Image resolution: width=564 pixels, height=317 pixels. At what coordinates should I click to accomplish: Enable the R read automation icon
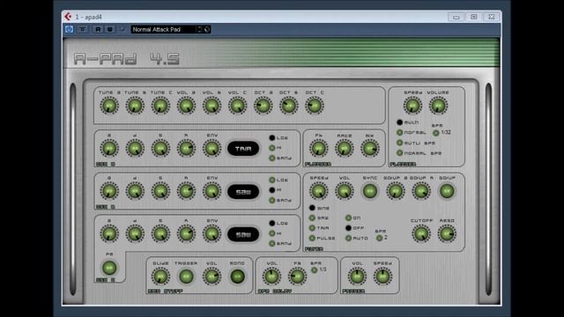[98, 29]
